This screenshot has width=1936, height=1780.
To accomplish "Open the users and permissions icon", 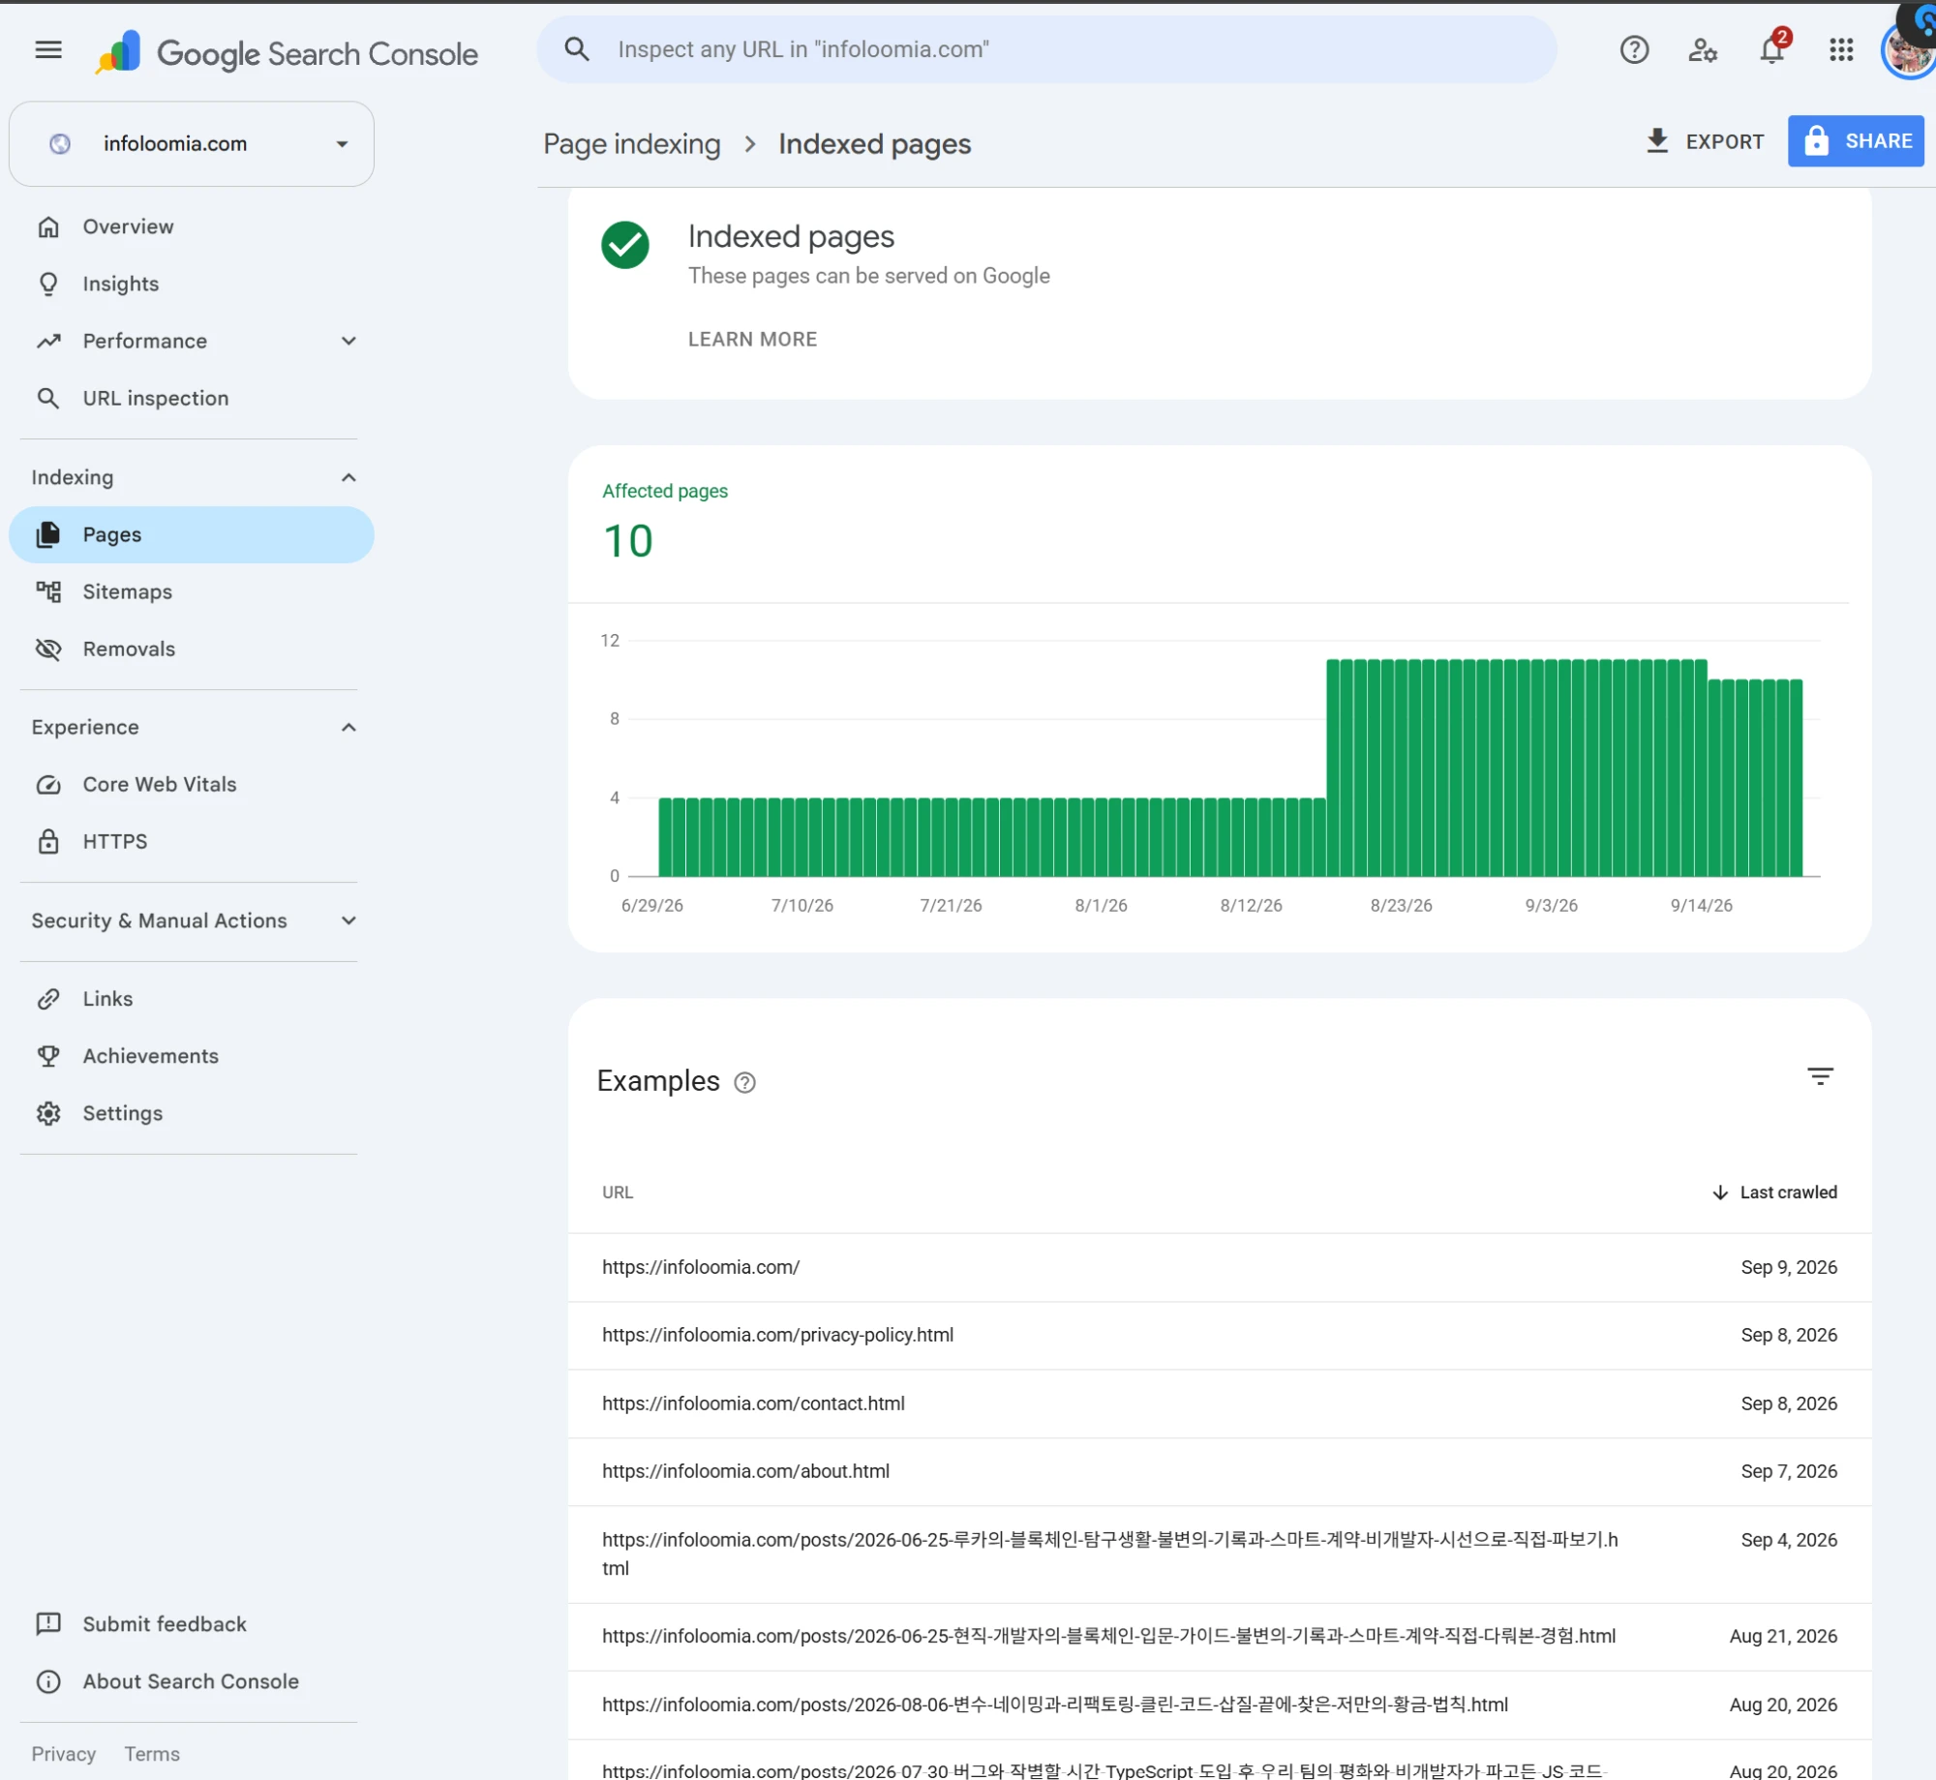I will click(x=1703, y=50).
